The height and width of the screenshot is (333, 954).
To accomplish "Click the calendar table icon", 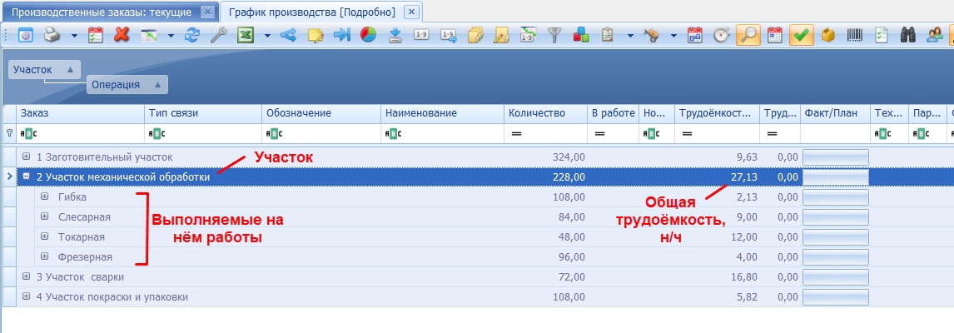I will pos(774,35).
